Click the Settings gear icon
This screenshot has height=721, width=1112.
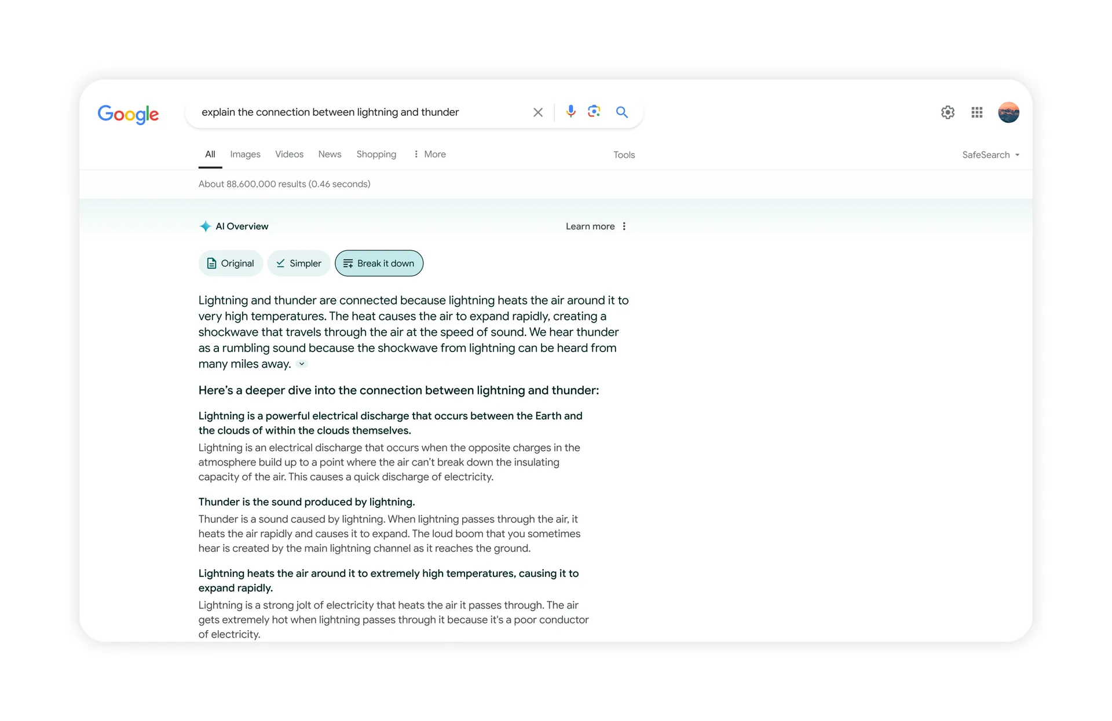946,112
